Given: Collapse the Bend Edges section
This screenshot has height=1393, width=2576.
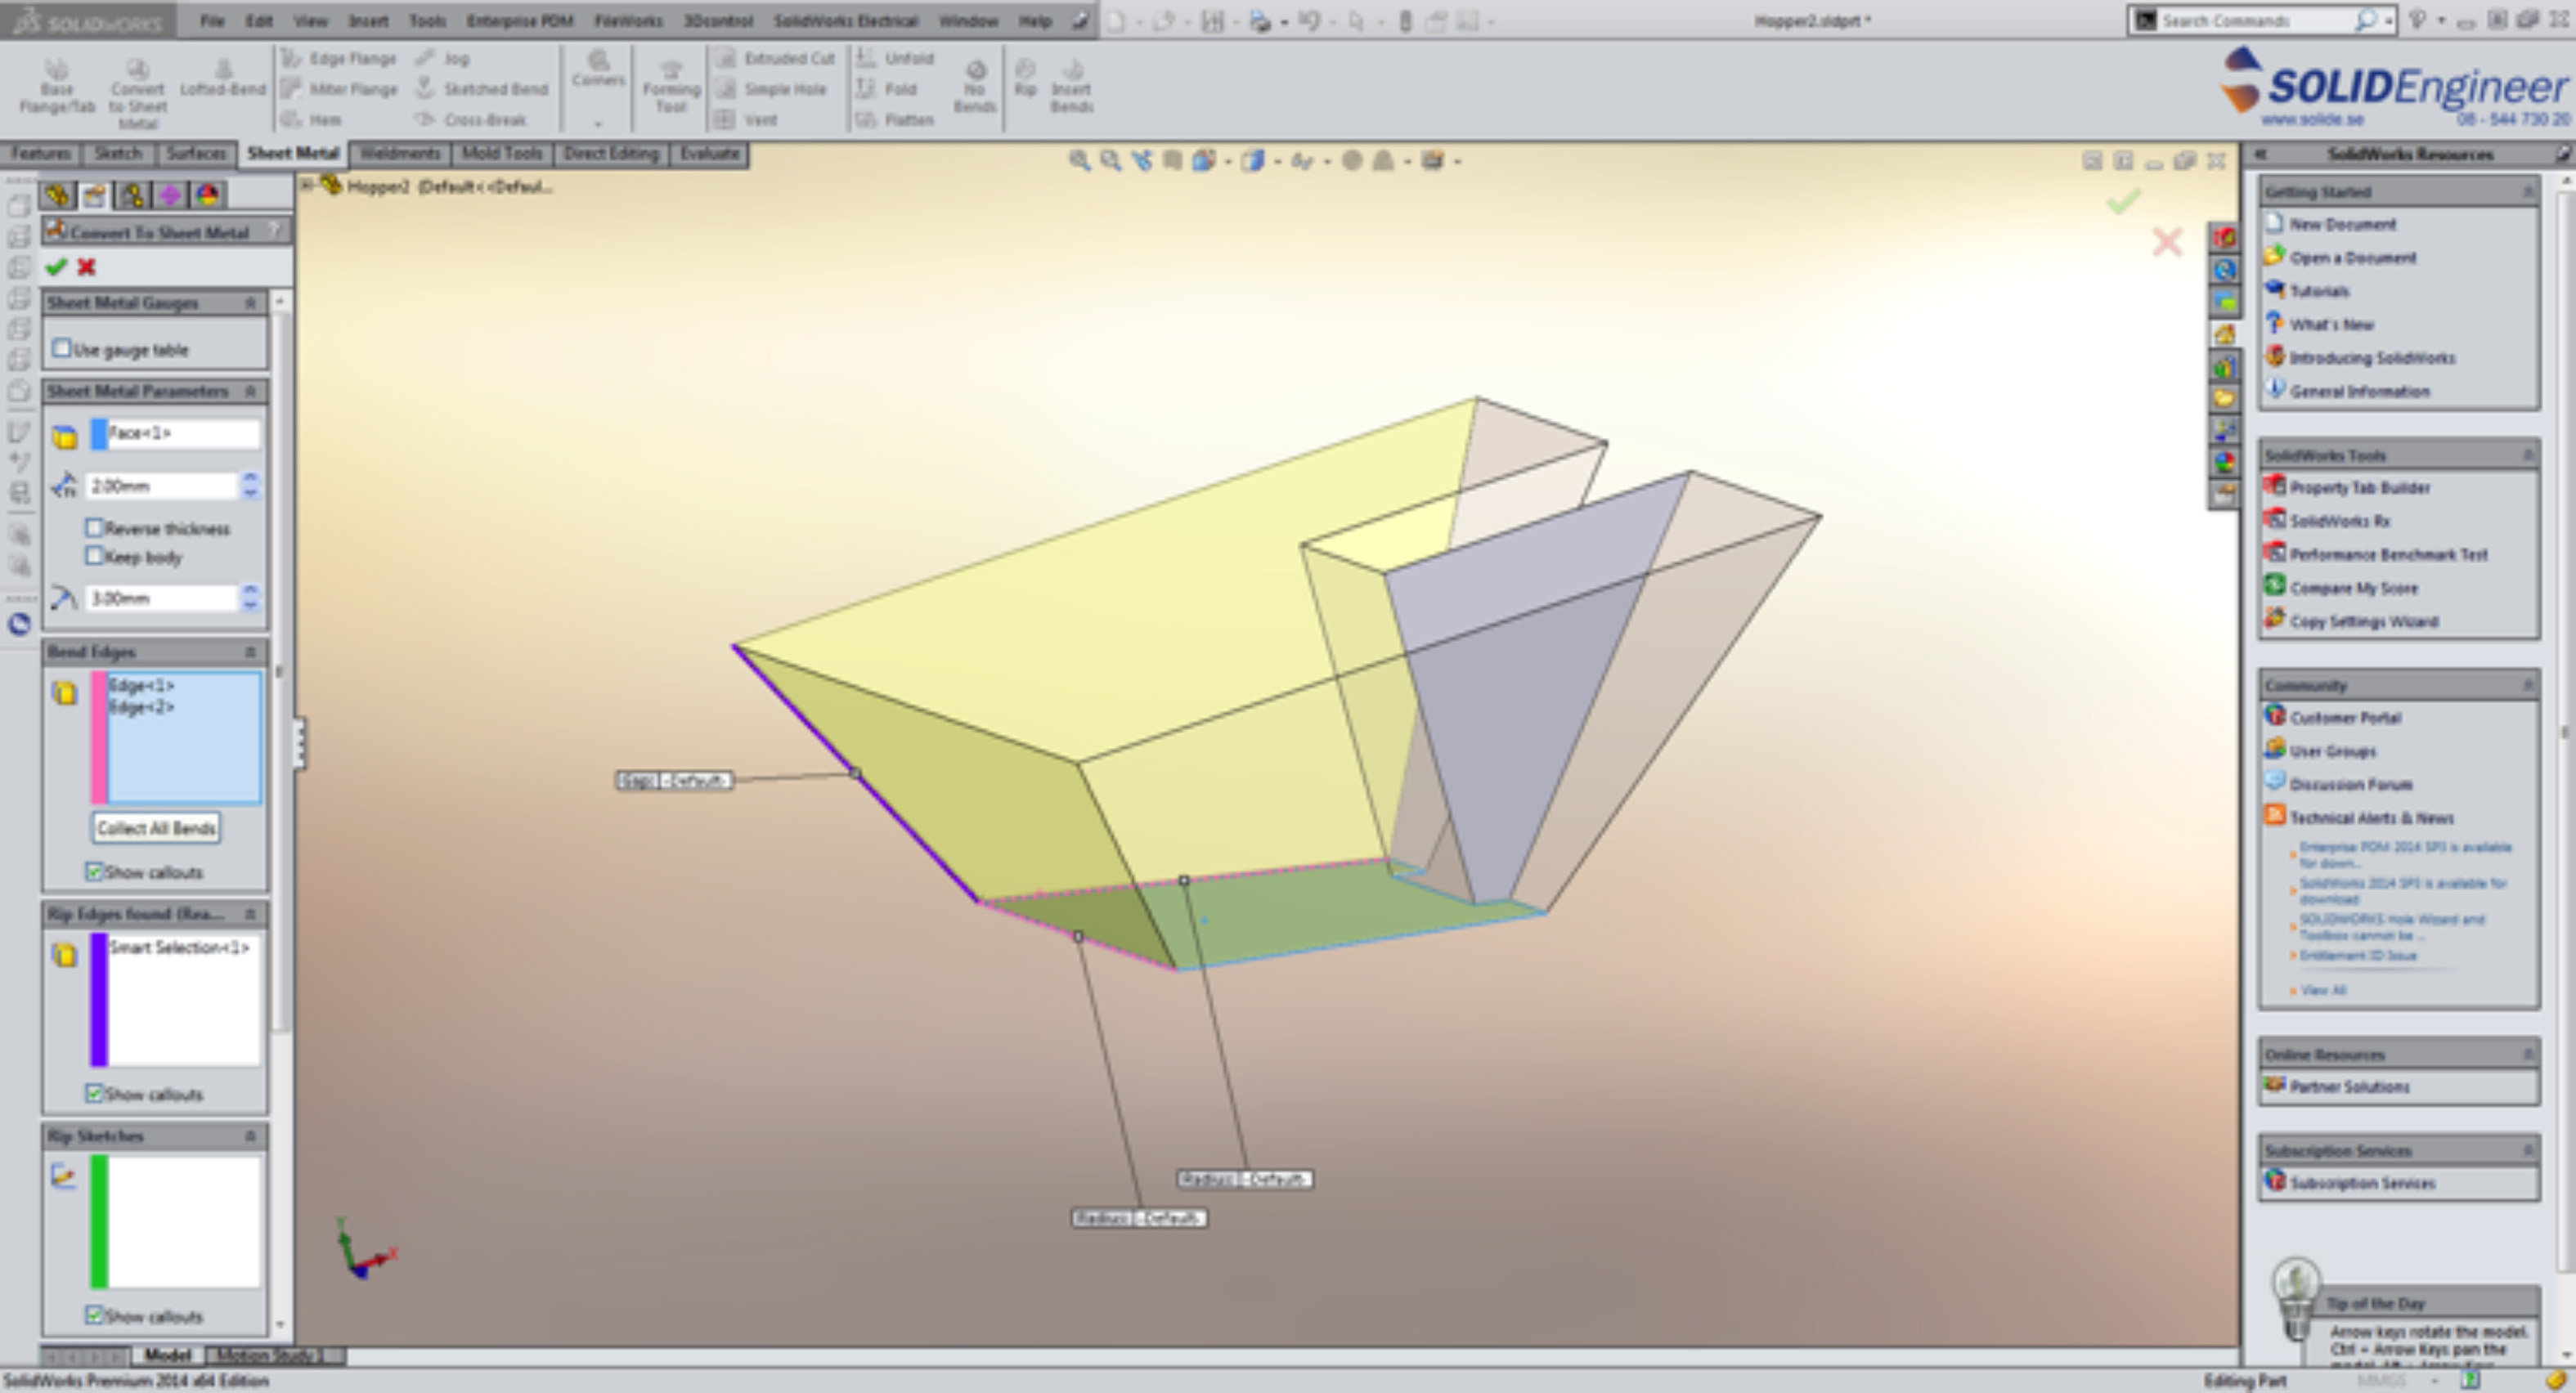Looking at the screenshot, I should [x=250, y=652].
